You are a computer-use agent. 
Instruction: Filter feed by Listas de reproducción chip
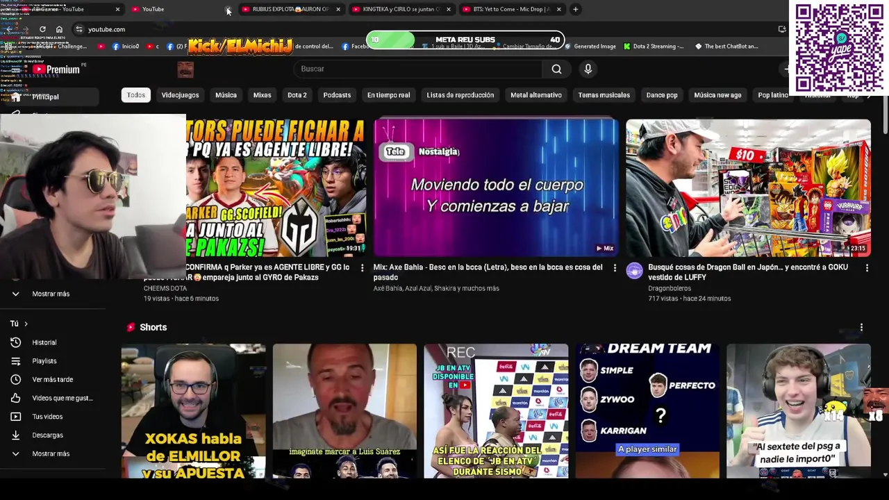click(460, 95)
